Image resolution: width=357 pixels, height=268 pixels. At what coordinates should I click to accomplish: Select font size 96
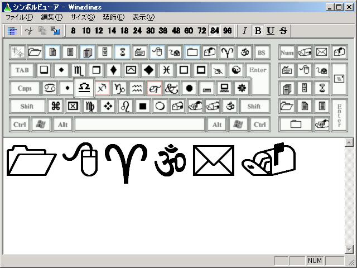click(228, 31)
